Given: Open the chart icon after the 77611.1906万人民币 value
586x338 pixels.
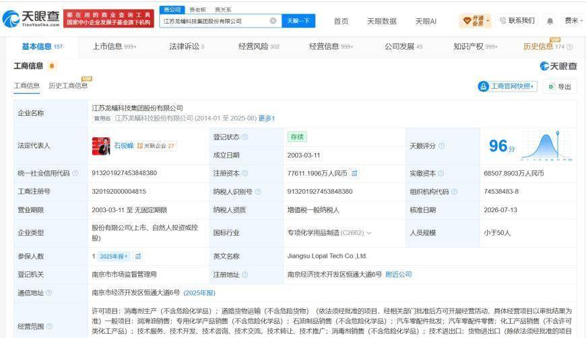Looking at the screenshot, I should point(354,173).
